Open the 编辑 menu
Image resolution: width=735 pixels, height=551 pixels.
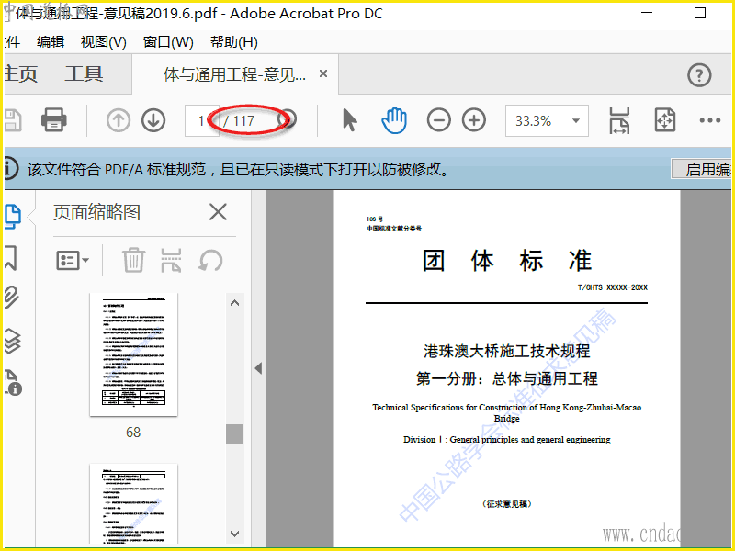(51, 41)
